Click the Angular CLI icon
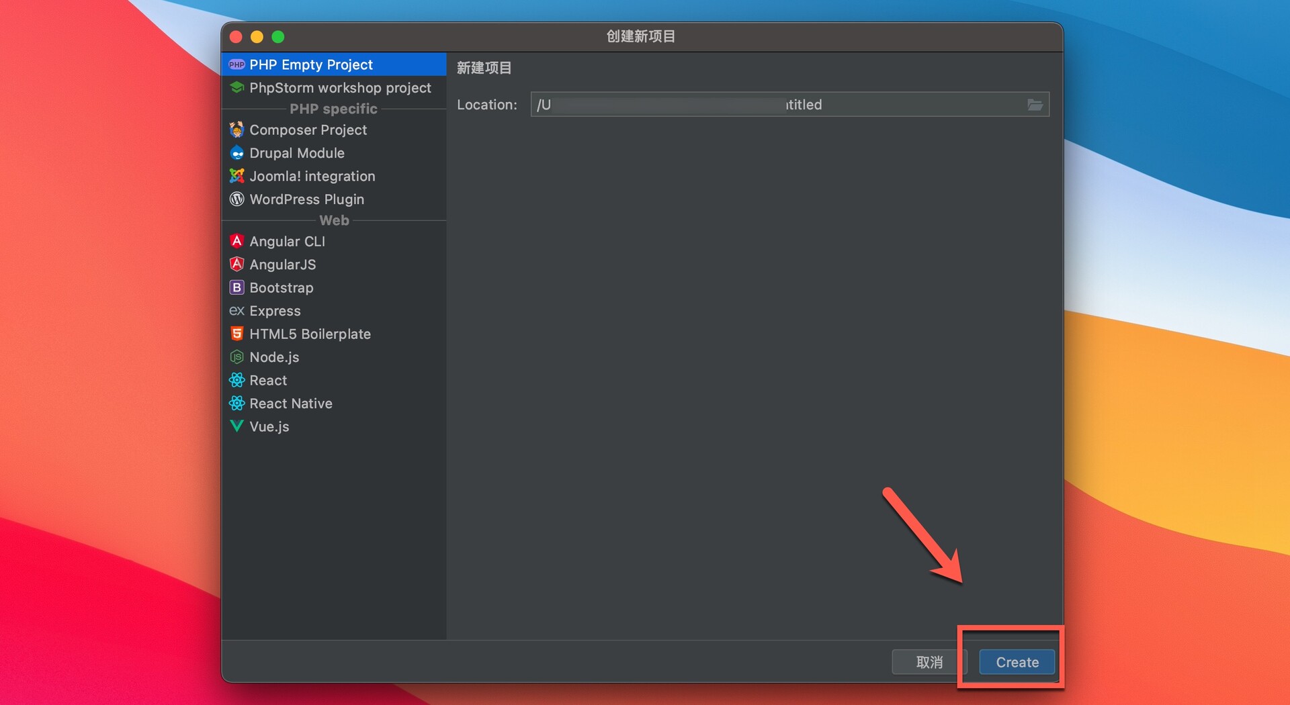 pyautogui.click(x=236, y=240)
